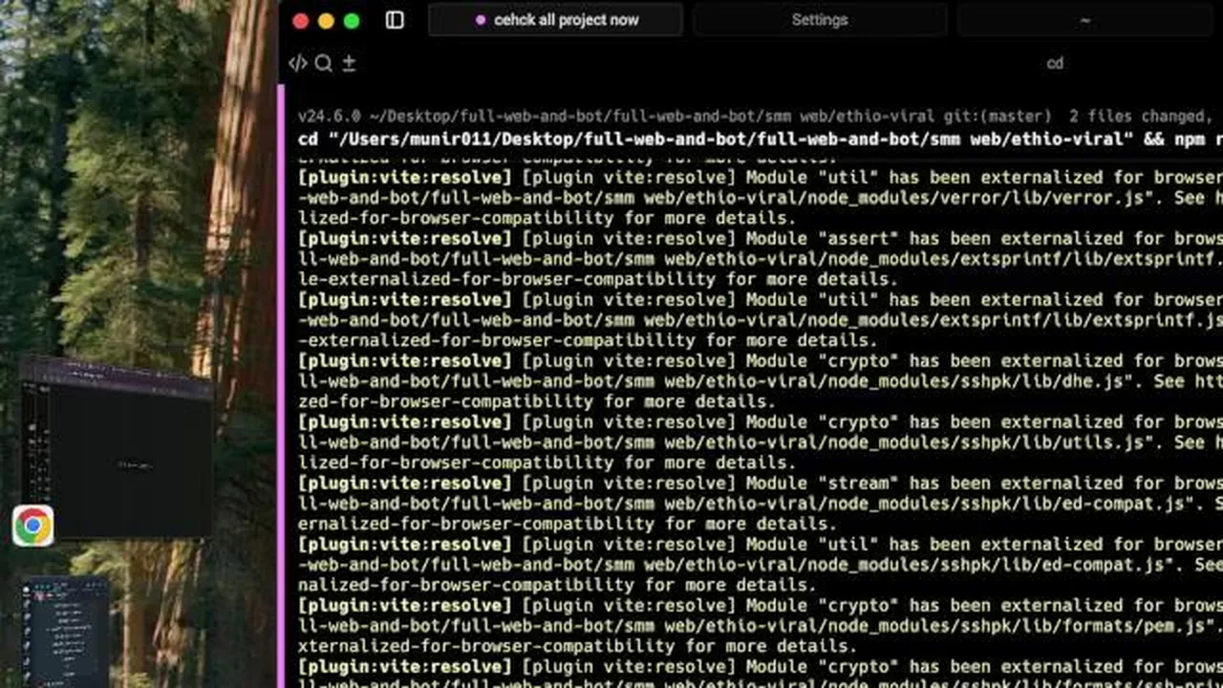Click the 'v24.6.0' node version text
The width and height of the screenshot is (1223, 688).
(x=329, y=117)
